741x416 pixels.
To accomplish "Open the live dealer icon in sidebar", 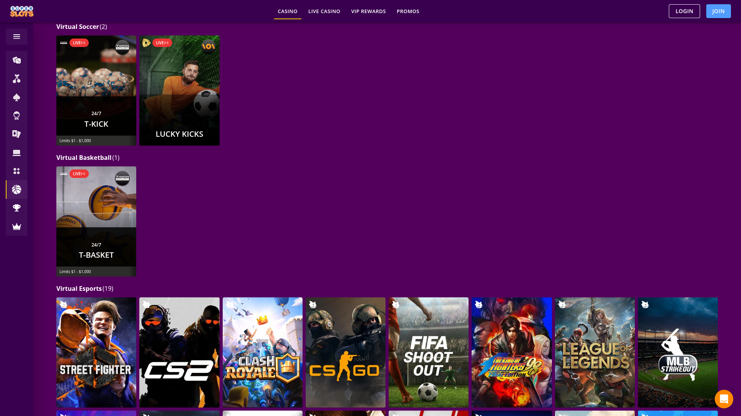I will 16,116.
